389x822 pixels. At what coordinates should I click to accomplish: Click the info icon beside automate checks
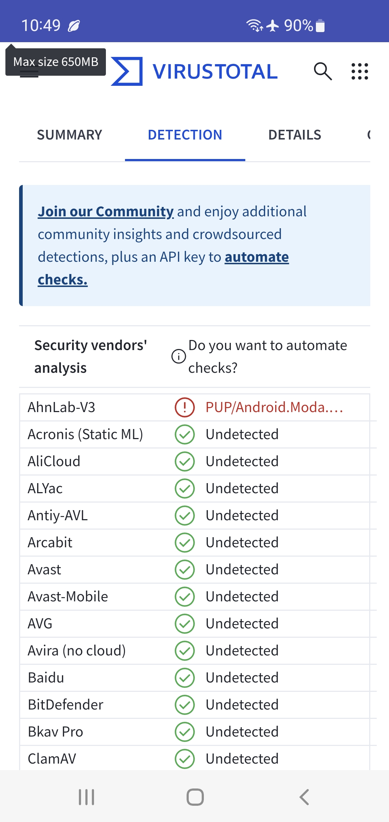179,357
